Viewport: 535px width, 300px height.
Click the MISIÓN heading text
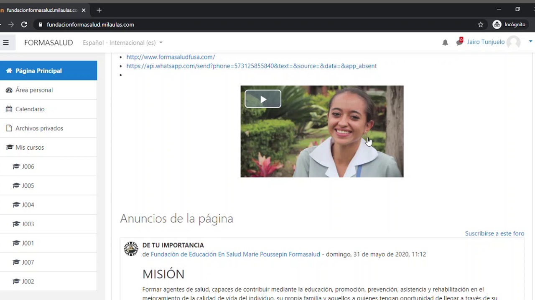pos(163,274)
